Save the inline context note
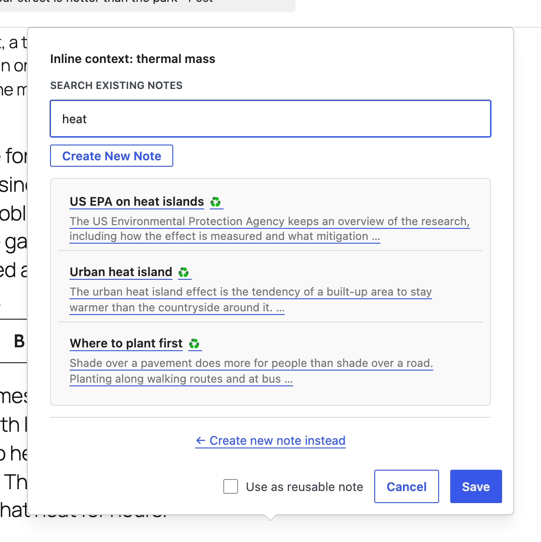Screen dimensions: 541x542 [x=476, y=486]
